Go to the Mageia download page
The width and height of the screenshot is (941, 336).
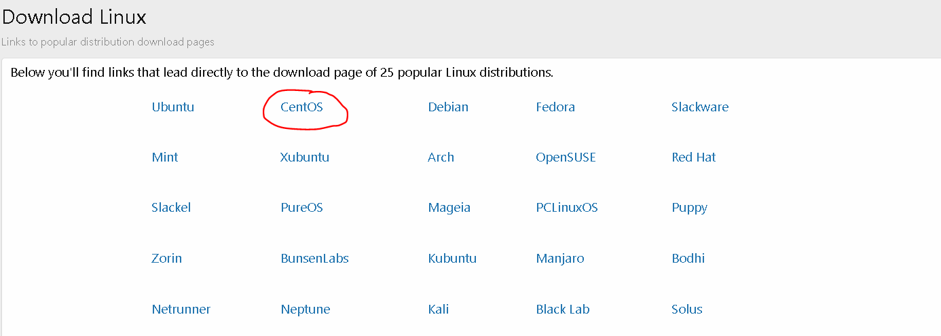click(x=449, y=207)
